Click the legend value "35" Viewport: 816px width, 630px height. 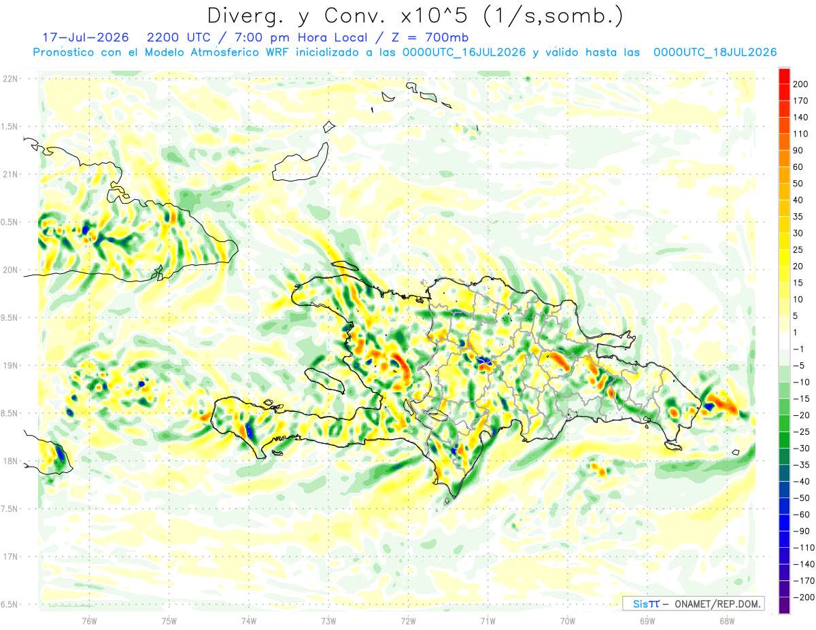coord(799,217)
